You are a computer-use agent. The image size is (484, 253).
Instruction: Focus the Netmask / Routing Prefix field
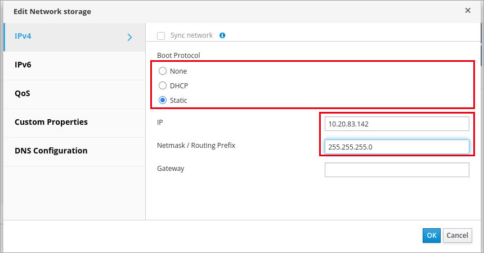pyautogui.click(x=397, y=147)
